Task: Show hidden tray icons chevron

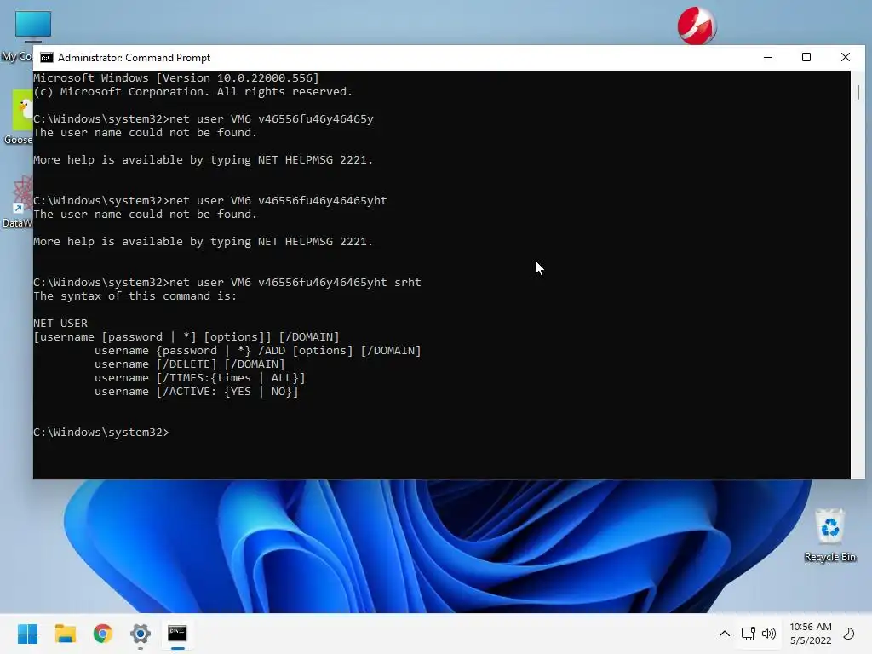Action: [x=724, y=634]
